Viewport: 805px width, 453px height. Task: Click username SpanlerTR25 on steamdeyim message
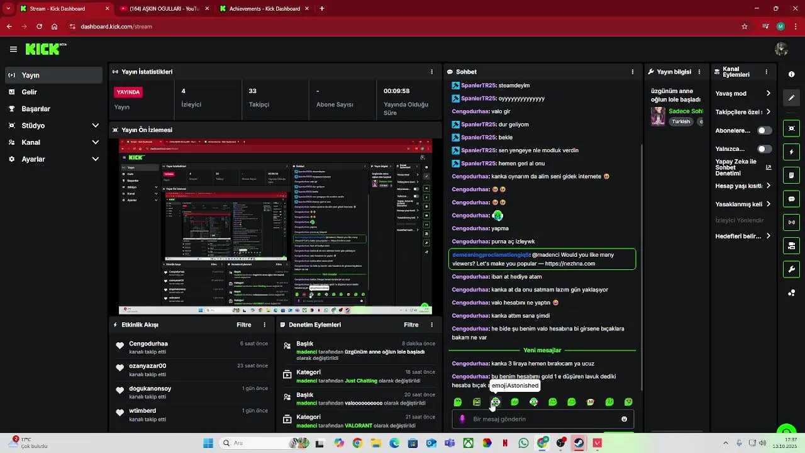click(479, 86)
